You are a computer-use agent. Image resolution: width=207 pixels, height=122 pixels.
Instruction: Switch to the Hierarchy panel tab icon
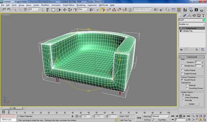pos(189,15)
